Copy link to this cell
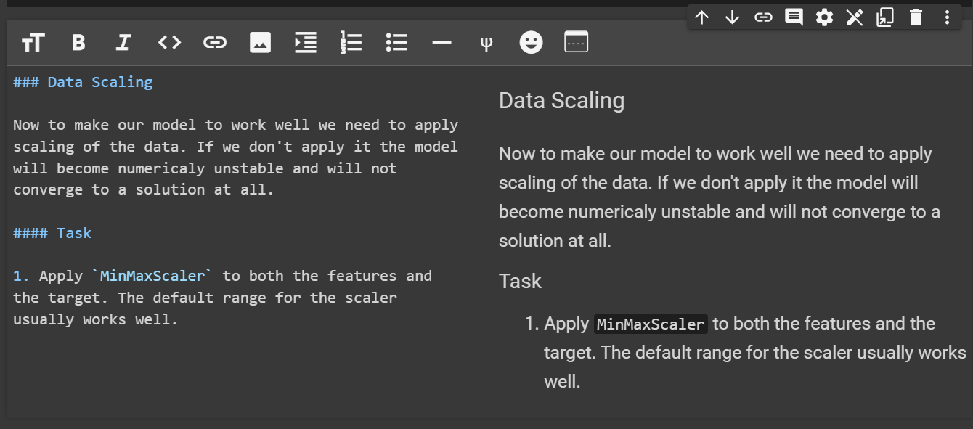The image size is (973, 429). 763,17
